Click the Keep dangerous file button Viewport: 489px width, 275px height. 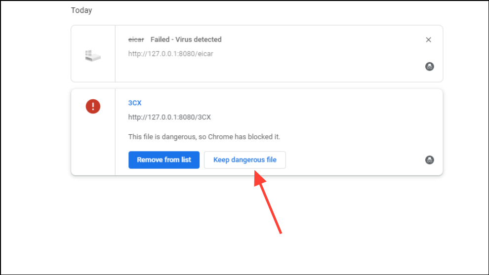tap(245, 160)
